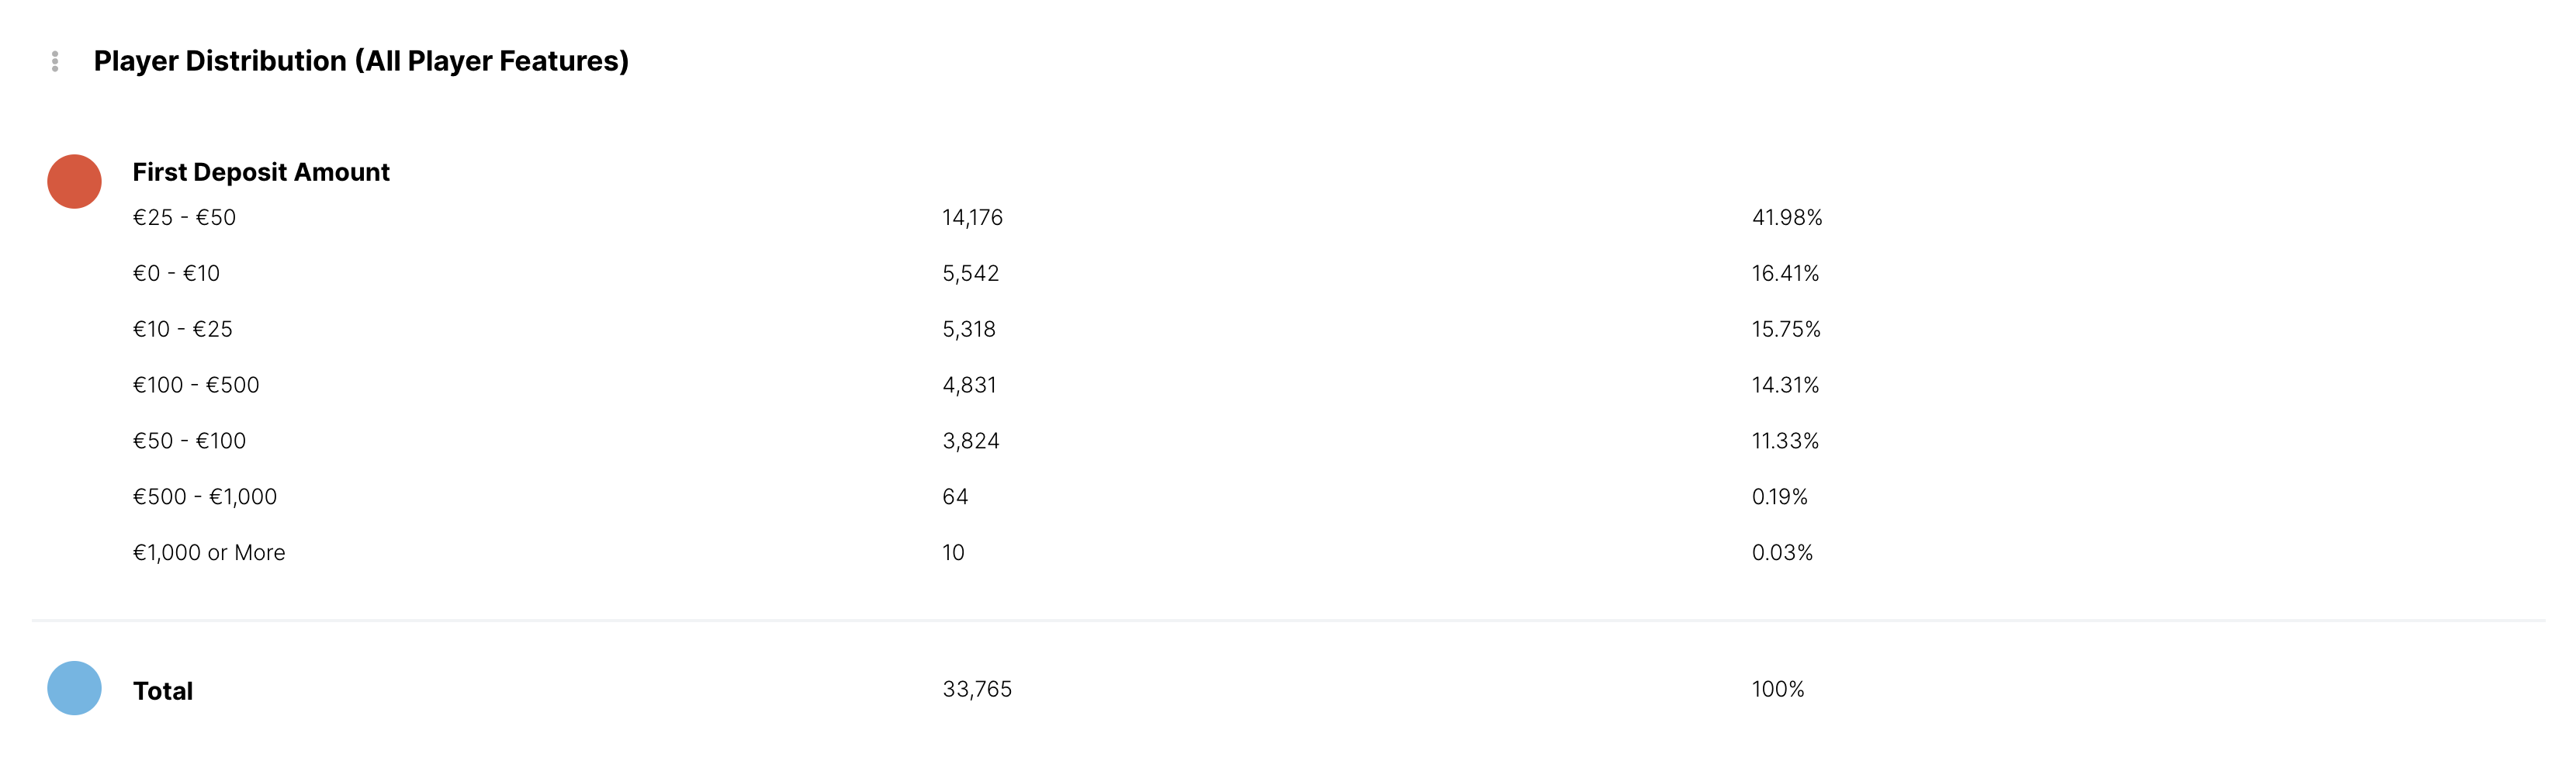Click the blue Total circle
Screen dimensions: 2576x768
pyautogui.click(x=75, y=688)
